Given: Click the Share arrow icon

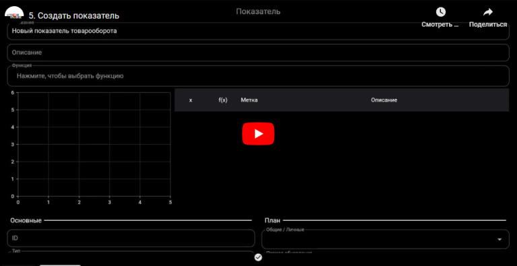Looking at the screenshot, I should coord(487,12).
